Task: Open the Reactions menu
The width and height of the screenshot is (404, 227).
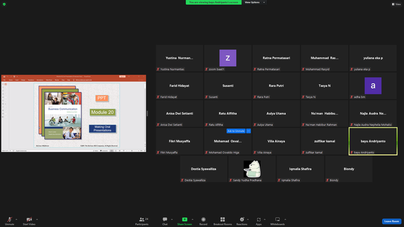Action: coord(242,221)
